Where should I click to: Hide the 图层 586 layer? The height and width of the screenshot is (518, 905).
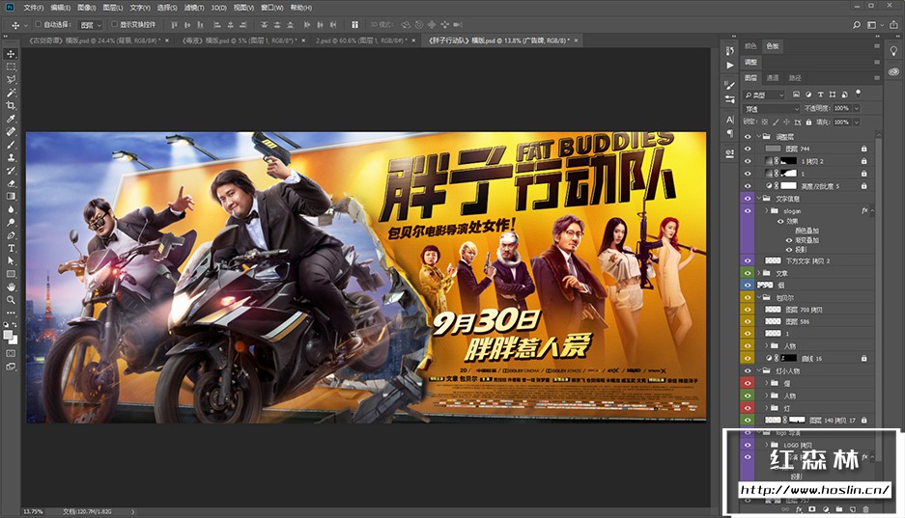tap(748, 321)
